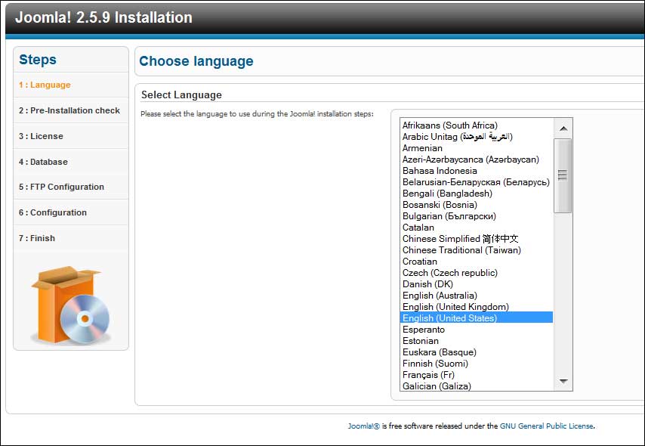Go to step 6 Configuration

(x=53, y=212)
